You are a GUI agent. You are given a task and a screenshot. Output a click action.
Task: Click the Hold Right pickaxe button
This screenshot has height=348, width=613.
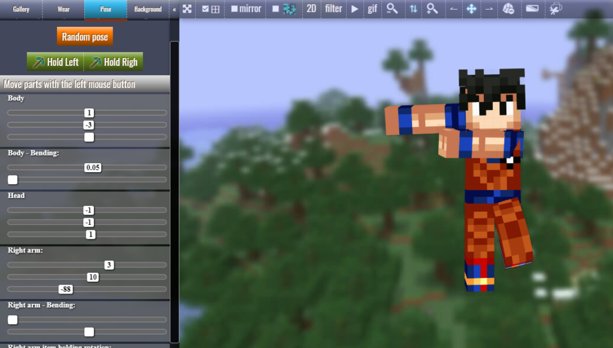pyautogui.click(x=114, y=62)
